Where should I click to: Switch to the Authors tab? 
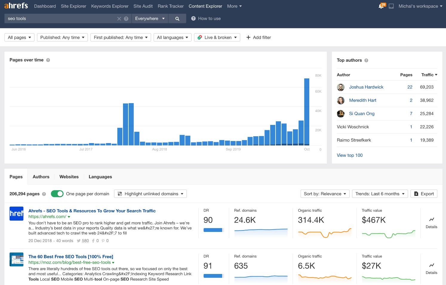(41, 177)
